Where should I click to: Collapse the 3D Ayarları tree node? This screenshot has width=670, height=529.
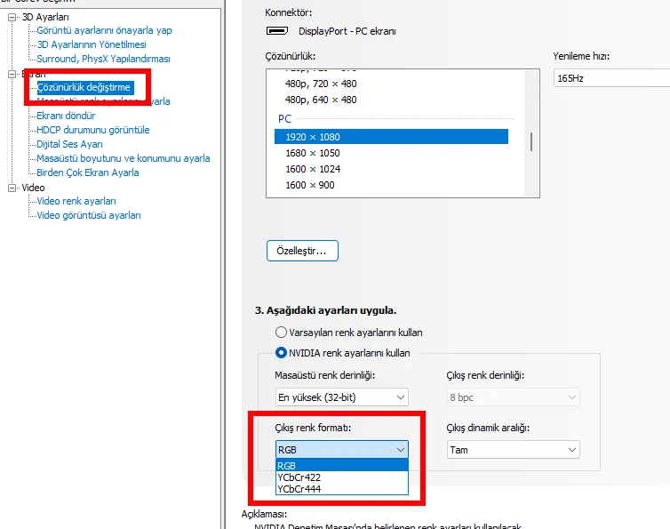(x=12, y=17)
